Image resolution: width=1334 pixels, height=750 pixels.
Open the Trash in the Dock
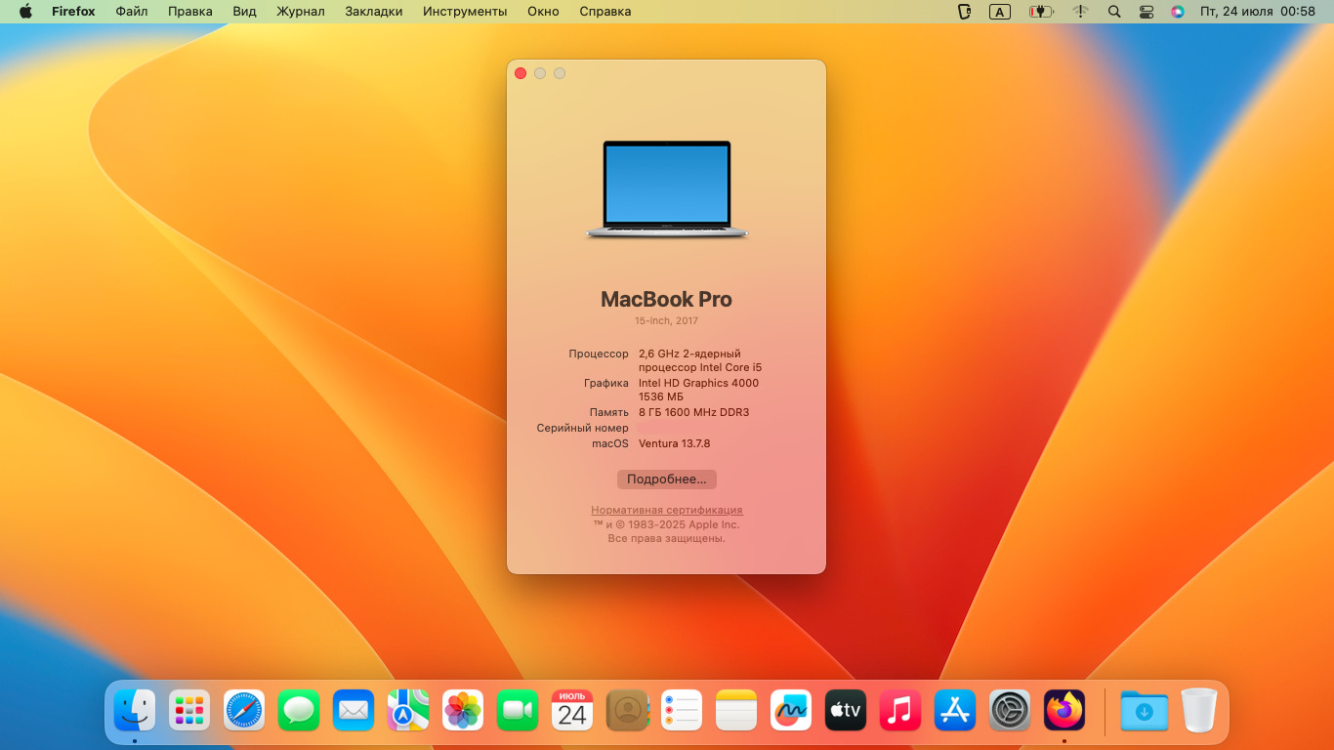click(x=1199, y=710)
